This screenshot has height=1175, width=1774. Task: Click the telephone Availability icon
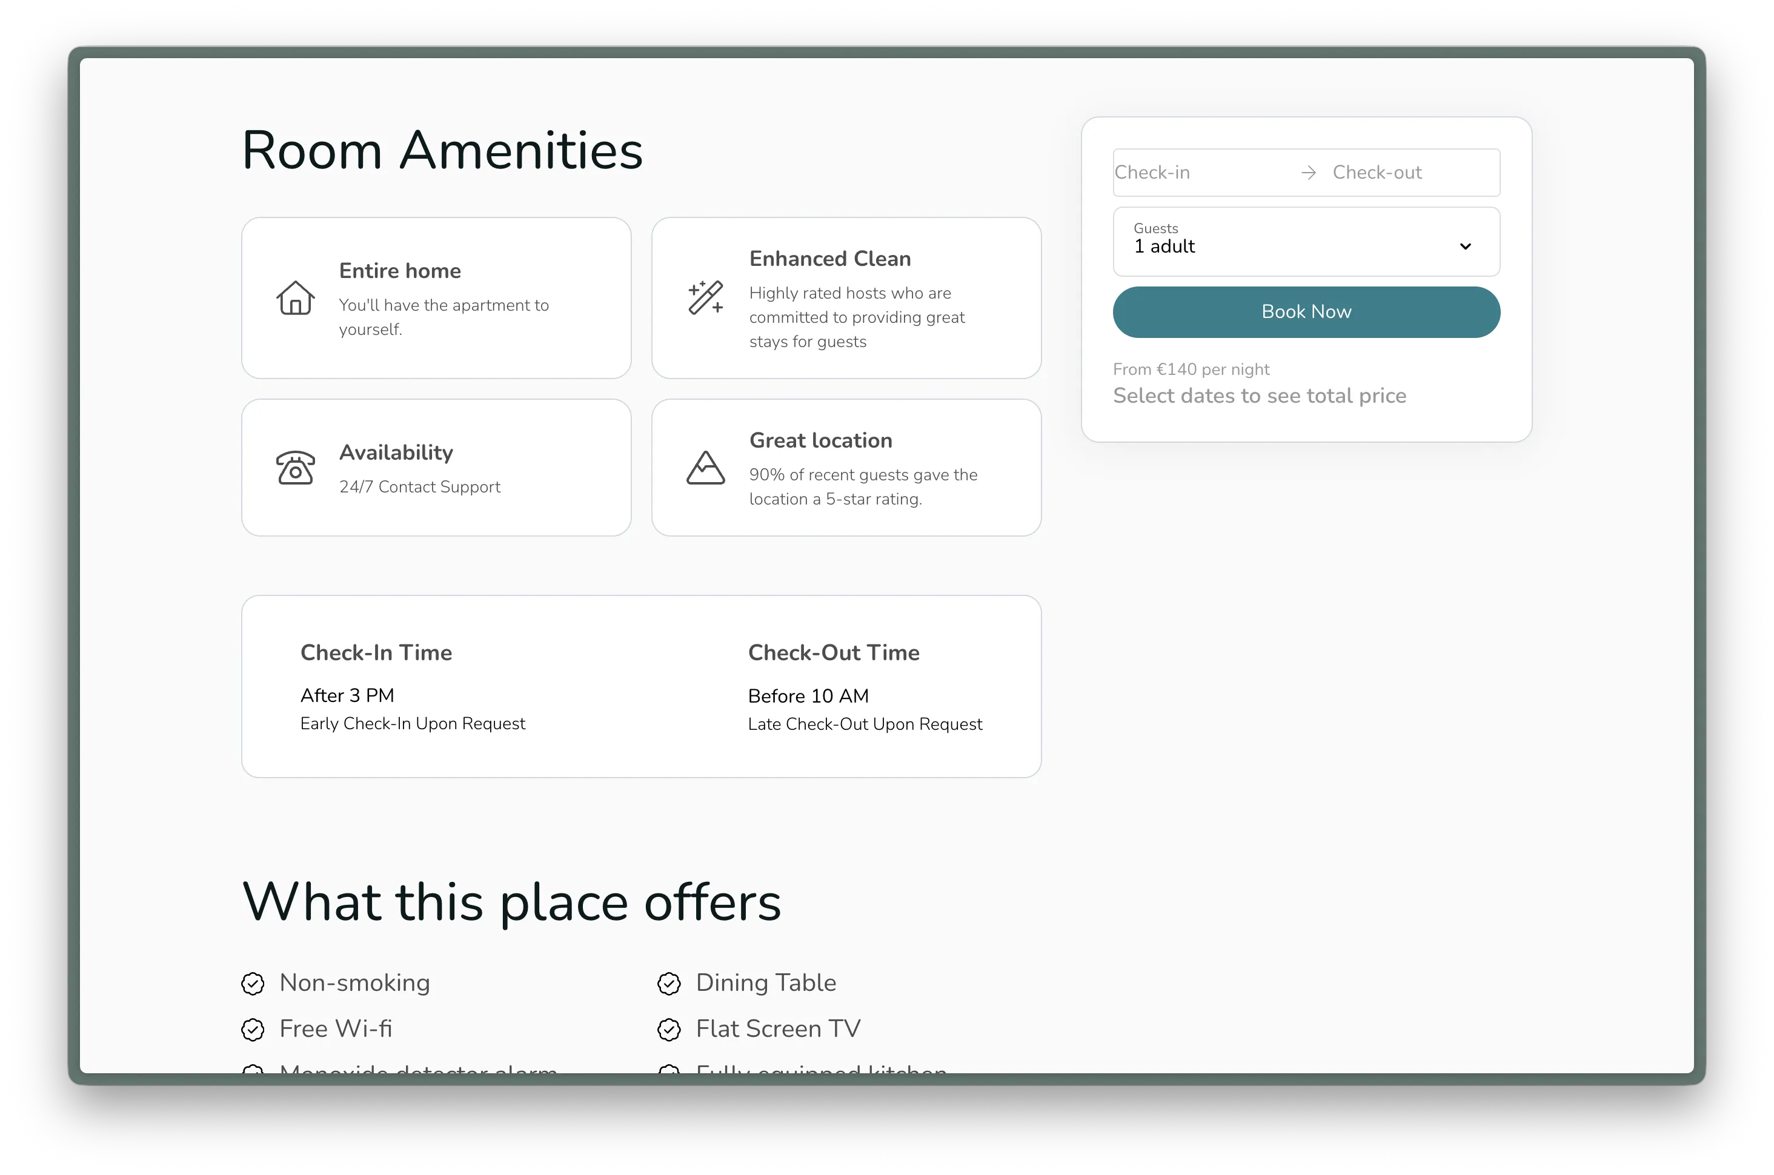pos(295,468)
